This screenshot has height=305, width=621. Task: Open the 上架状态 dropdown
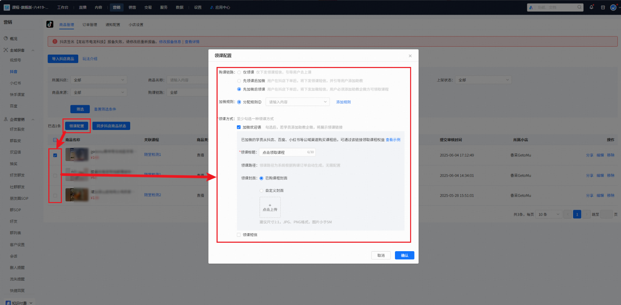pos(483,80)
